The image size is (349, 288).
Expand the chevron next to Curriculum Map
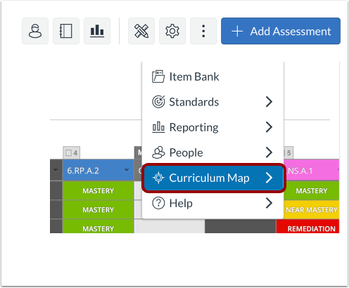pos(269,178)
